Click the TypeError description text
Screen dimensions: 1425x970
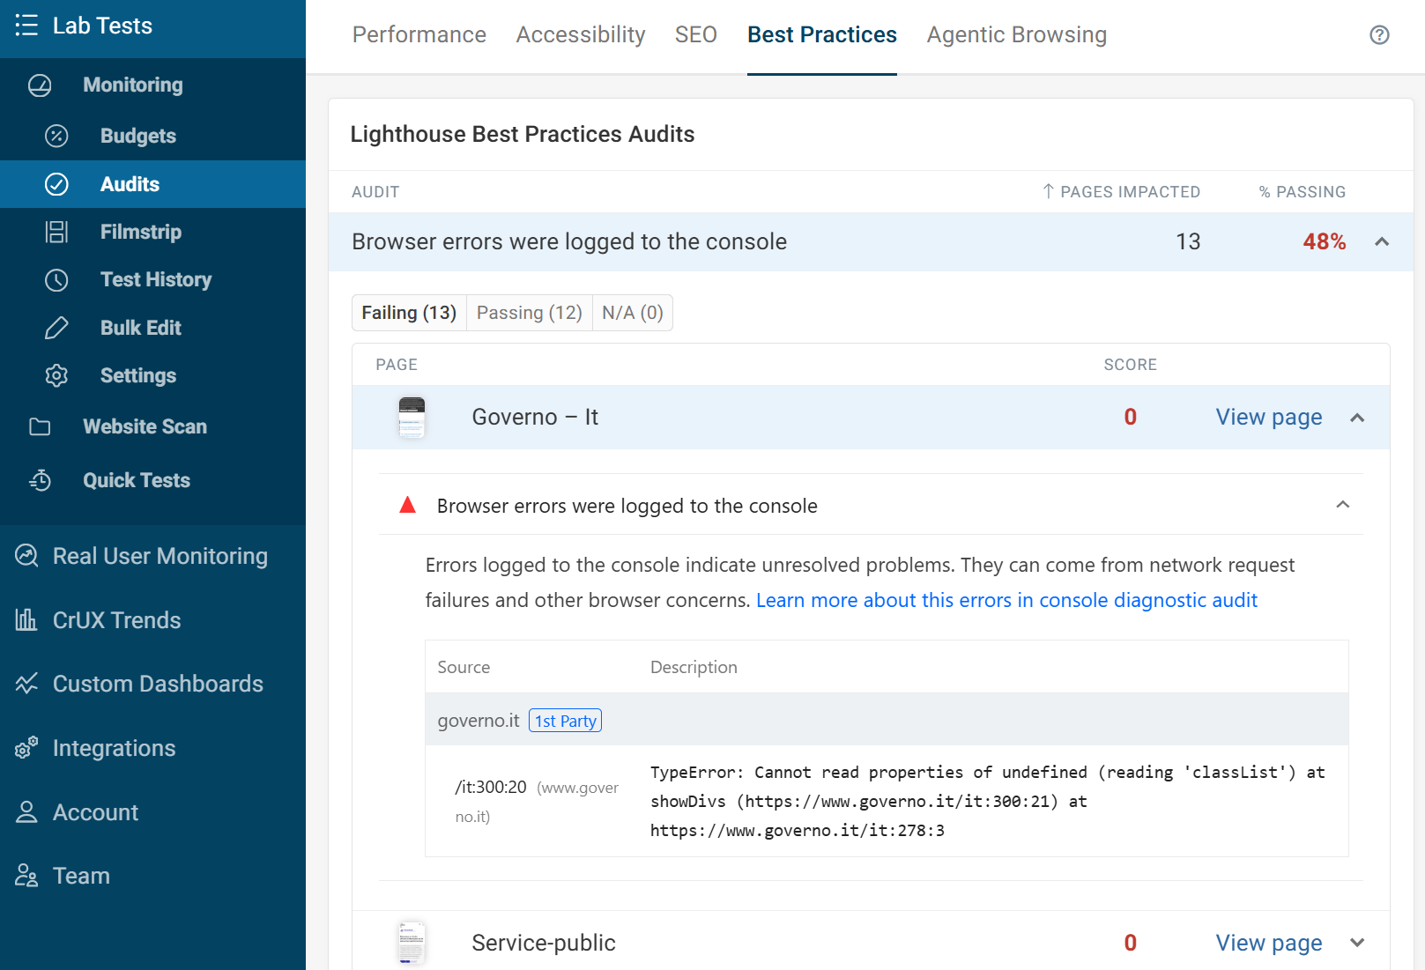click(x=988, y=801)
